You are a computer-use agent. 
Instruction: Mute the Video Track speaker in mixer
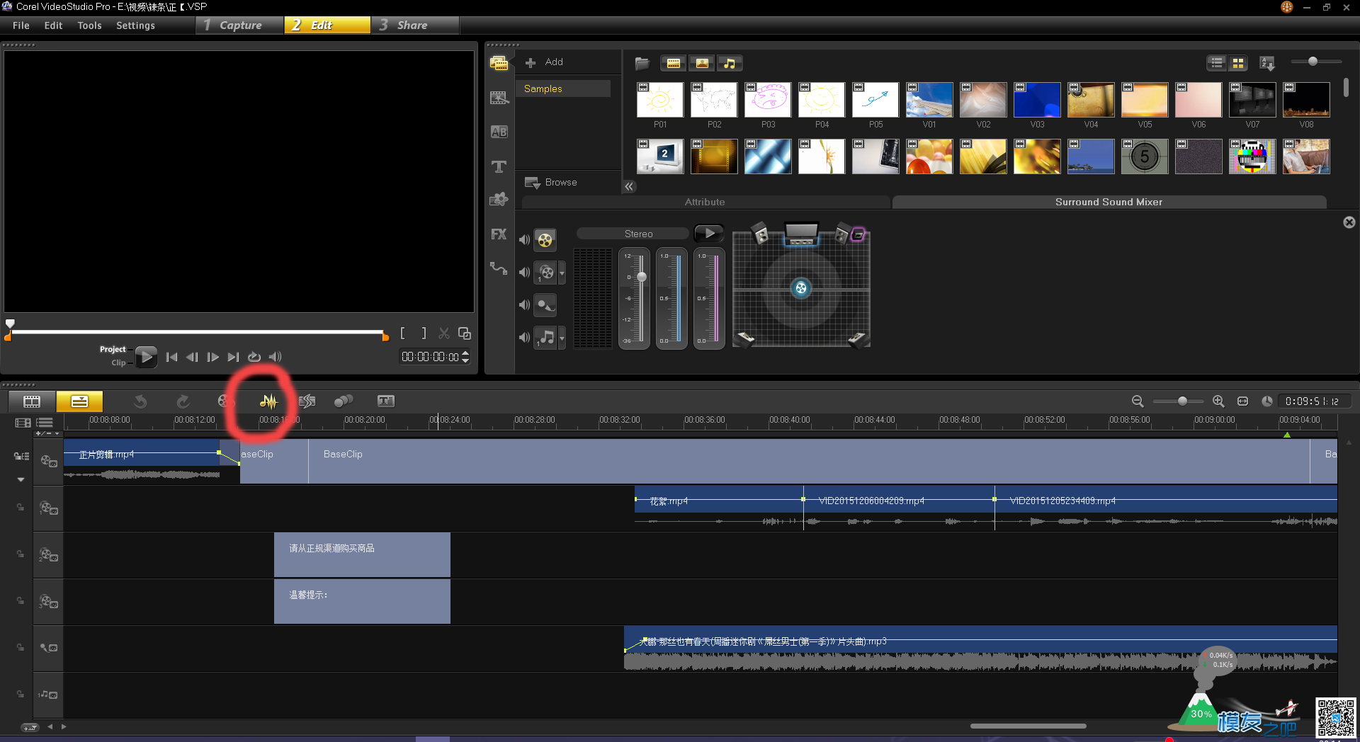point(524,240)
